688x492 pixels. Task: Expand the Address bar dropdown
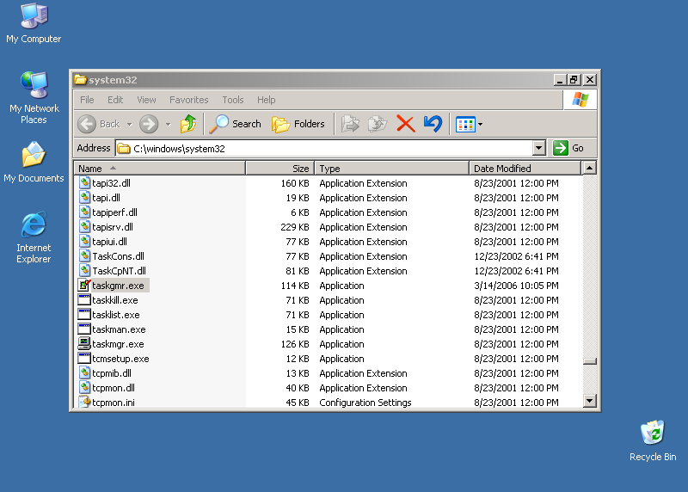coord(539,148)
